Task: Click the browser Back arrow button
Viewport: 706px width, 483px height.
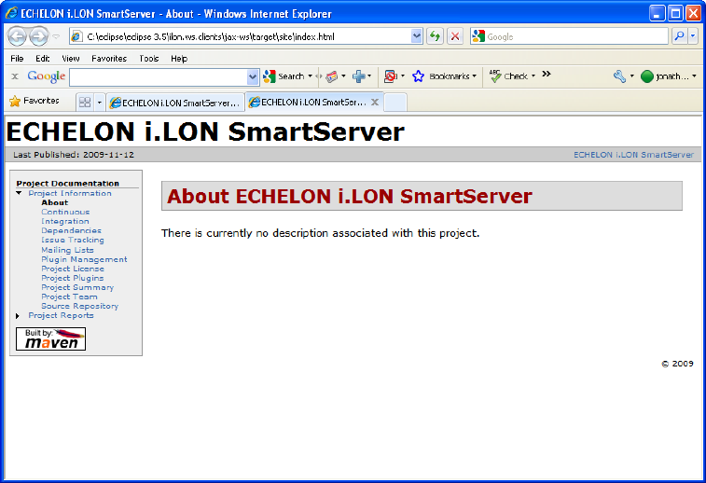Action: click(x=17, y=36)
